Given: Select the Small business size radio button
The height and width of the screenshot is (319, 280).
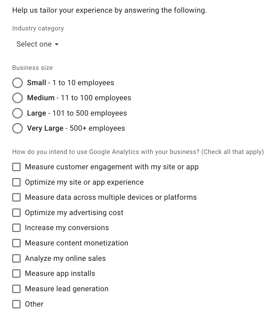Looking at the screenshot, I should [17, 83].
